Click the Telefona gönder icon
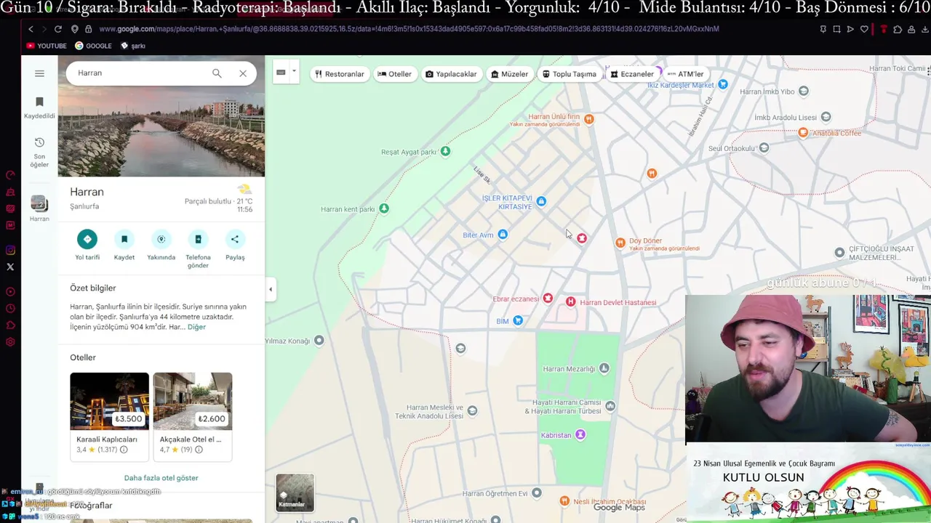 (198, 239)
